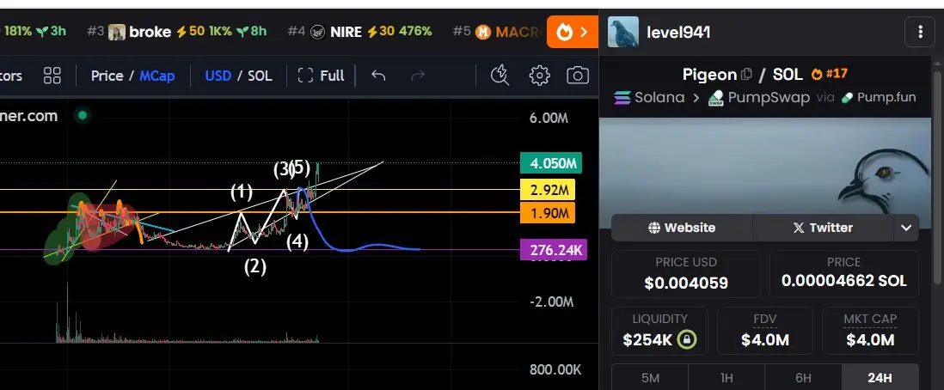
Task: Select the 5M timeframe tab
Action: 650,377
